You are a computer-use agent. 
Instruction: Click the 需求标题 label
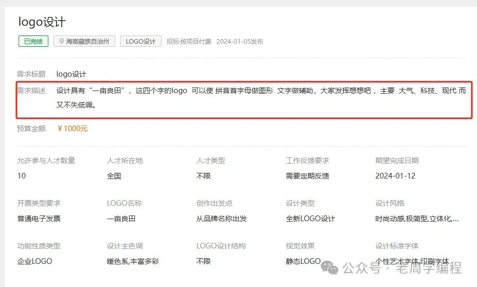(31, 74)
